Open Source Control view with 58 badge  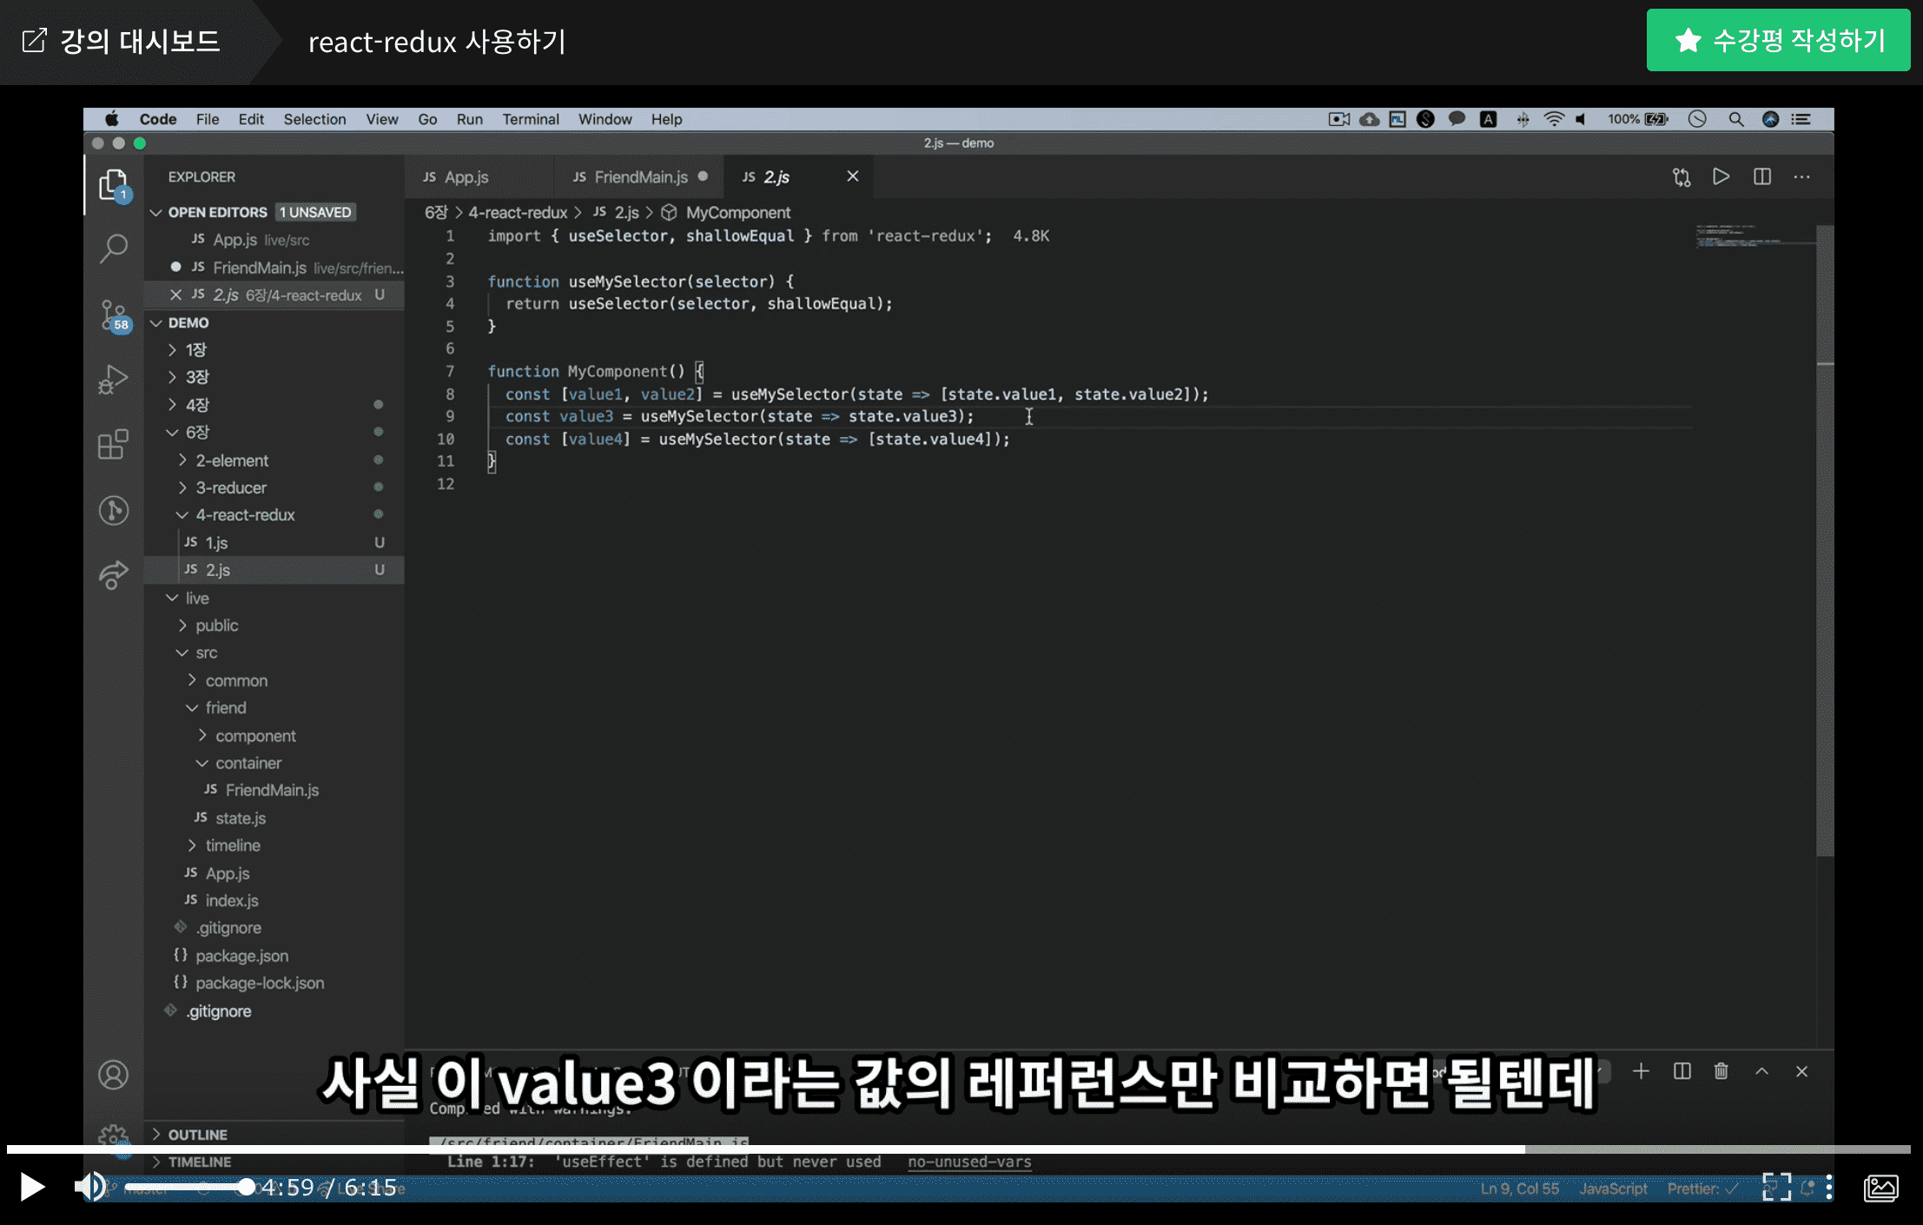pyautogui.click(x=114, y=315)
